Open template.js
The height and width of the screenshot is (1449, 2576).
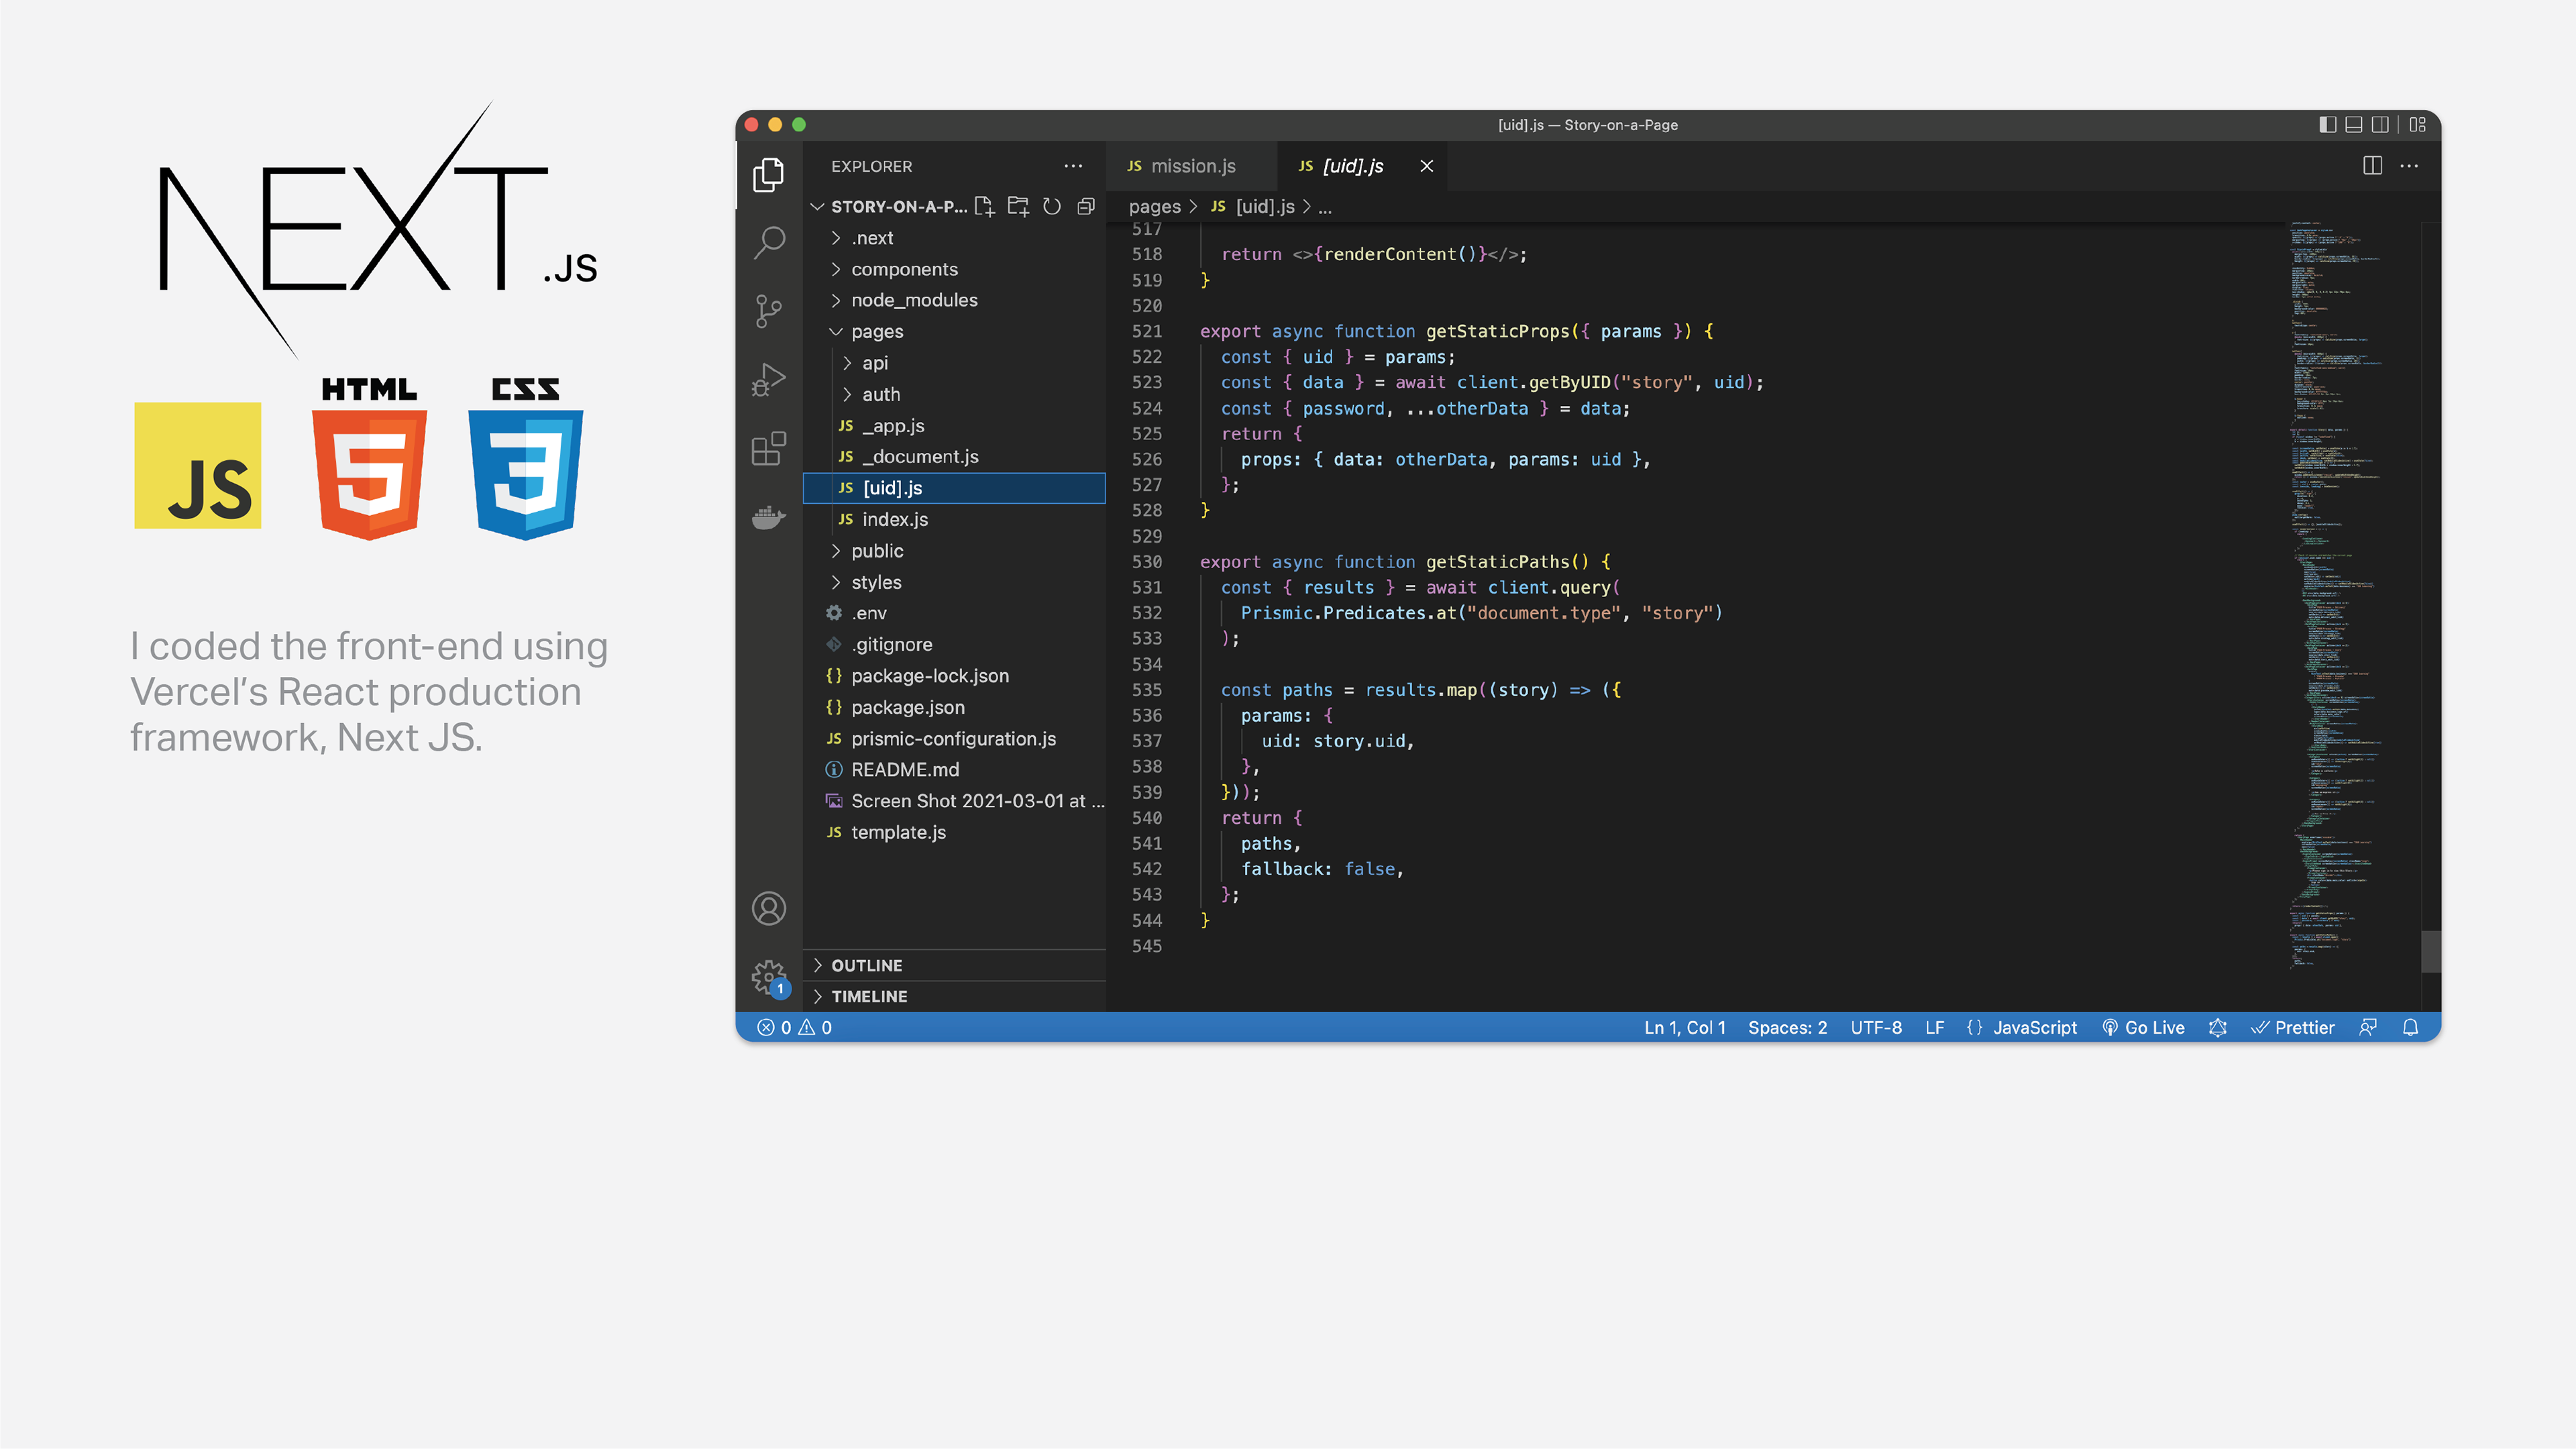[955, 832]
